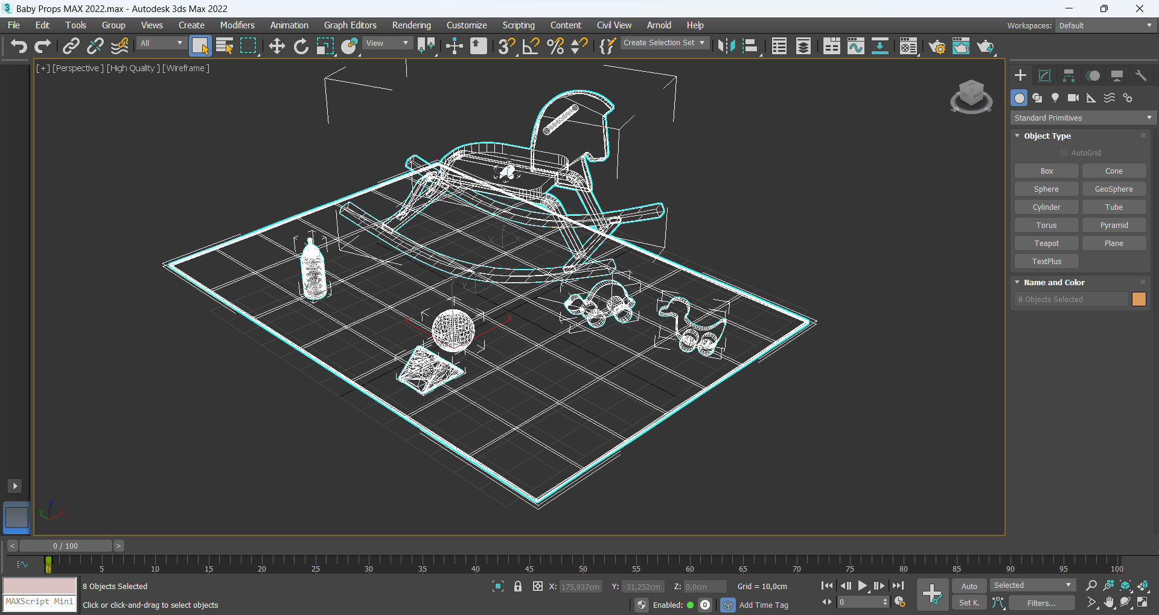Image resolution: width=1159 pixels, height=615 pixels.
Task: Open the Modifiers menu
Action: tap(237, 25)
